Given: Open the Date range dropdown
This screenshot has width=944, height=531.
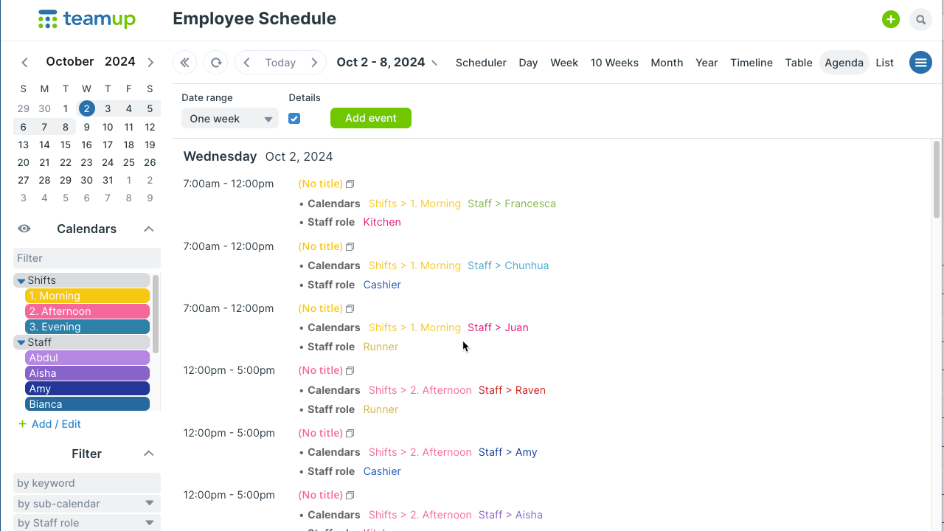Looking at the screenshot, I should [230, 119].
